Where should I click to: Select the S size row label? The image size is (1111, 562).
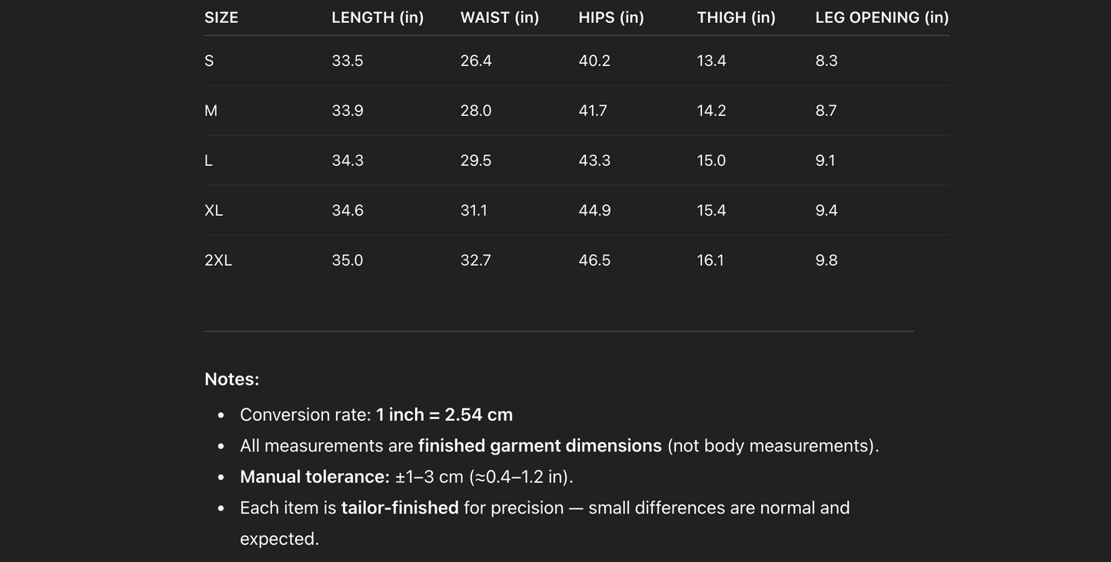click(x=209, y=61)
